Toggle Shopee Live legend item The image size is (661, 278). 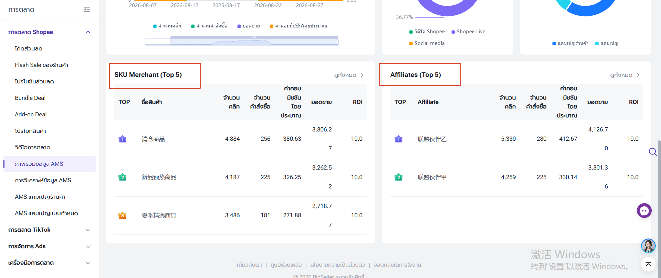468,32
